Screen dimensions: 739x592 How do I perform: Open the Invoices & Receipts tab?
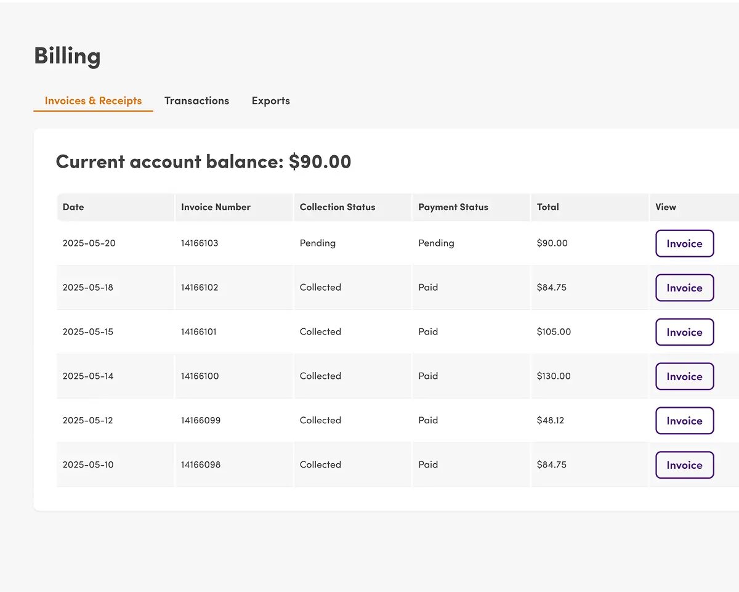[x=93, y=101]
